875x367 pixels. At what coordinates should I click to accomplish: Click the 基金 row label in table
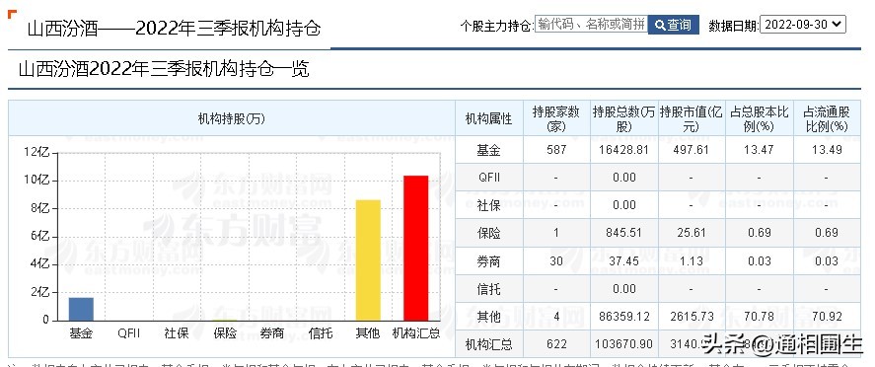tap(489, 150)
